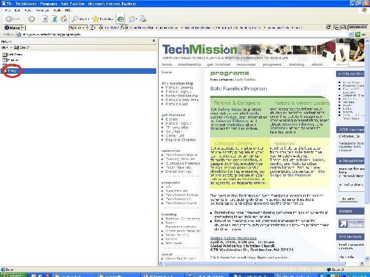
Task: Expand the Last Week history folder
Action: (12, 54)
